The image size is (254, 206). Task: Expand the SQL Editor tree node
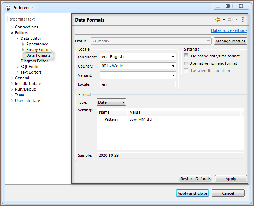click(17, 67)
